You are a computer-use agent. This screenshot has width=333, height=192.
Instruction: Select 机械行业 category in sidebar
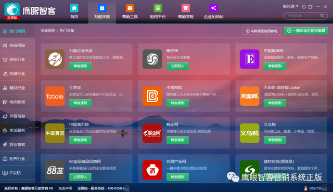point(17,74)
